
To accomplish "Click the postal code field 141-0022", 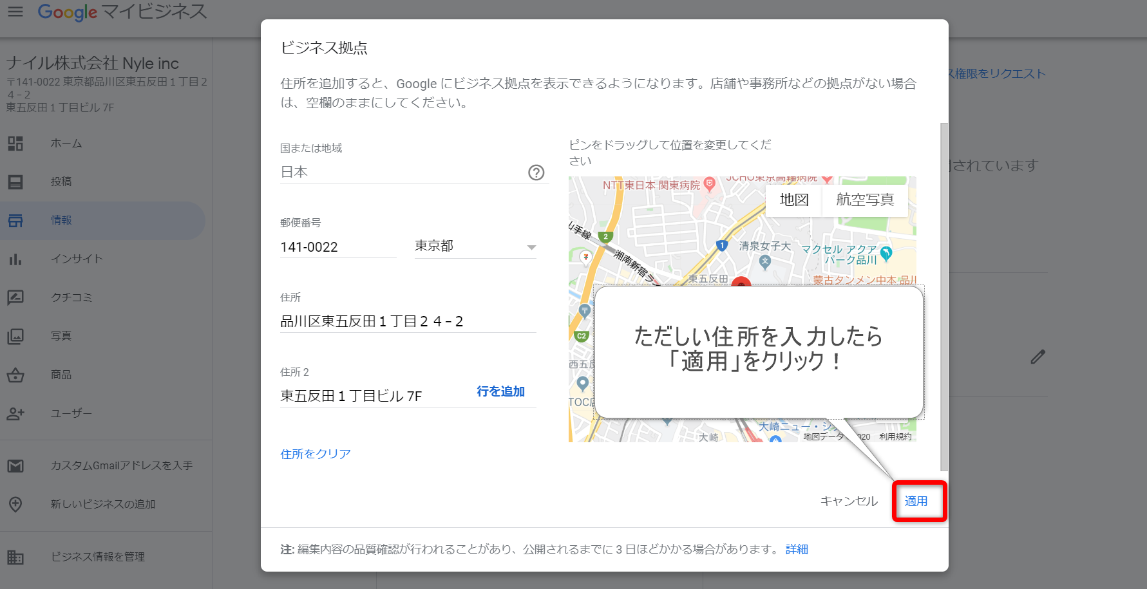I will pyautogui.click(x=338, y=247).
